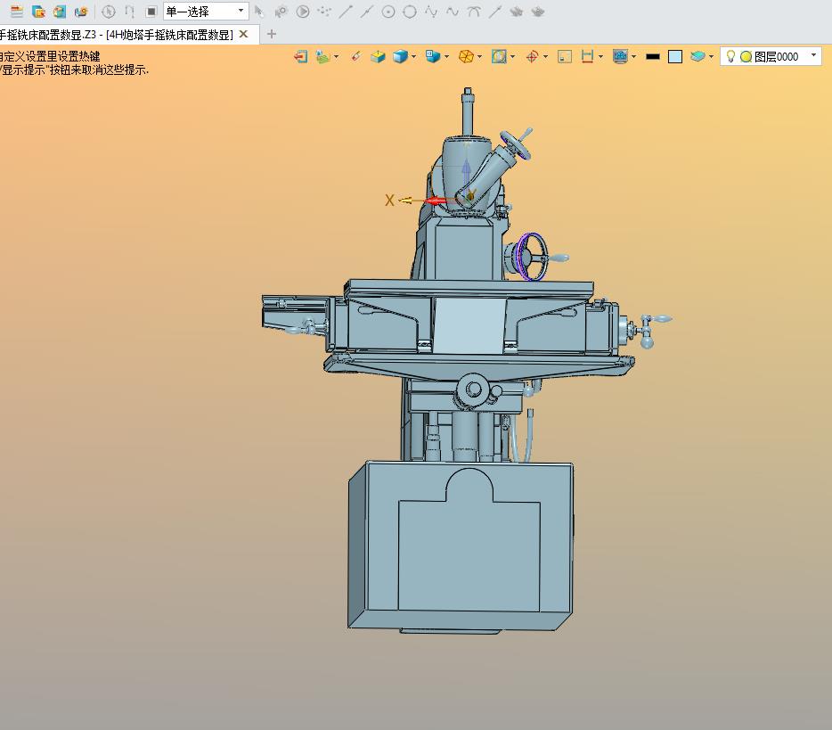Select the zigzag curve through points tool

[431, 12]
